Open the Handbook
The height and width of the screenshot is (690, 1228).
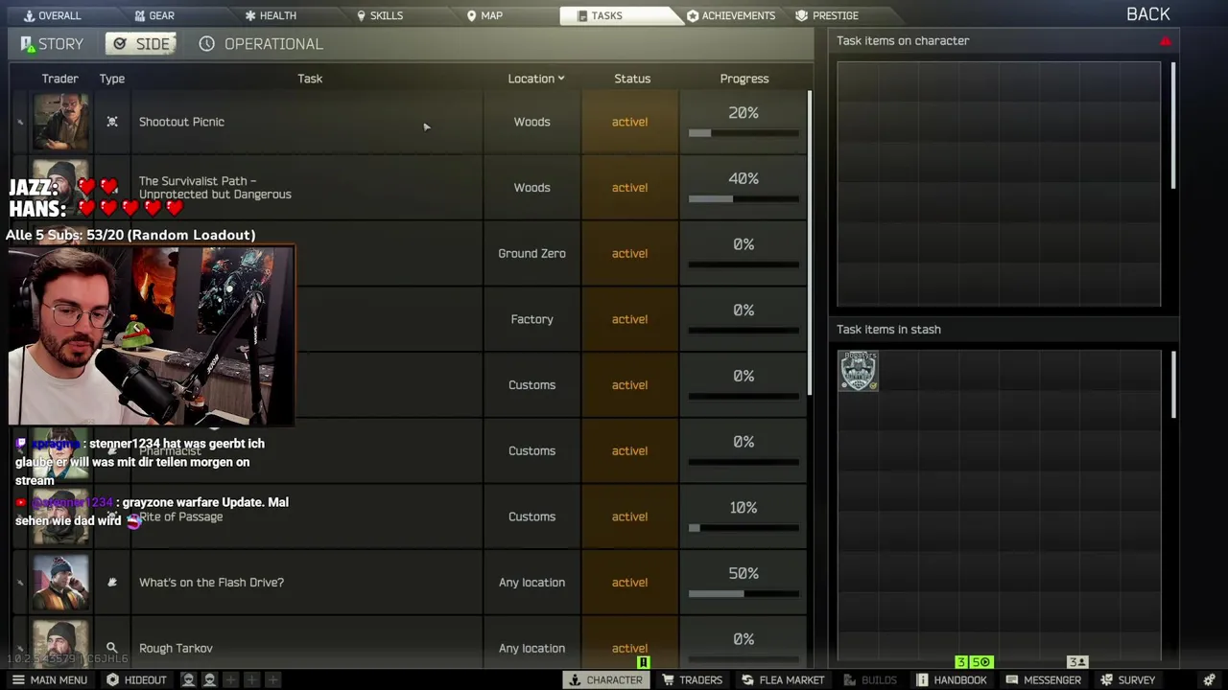tap(951, 679)
